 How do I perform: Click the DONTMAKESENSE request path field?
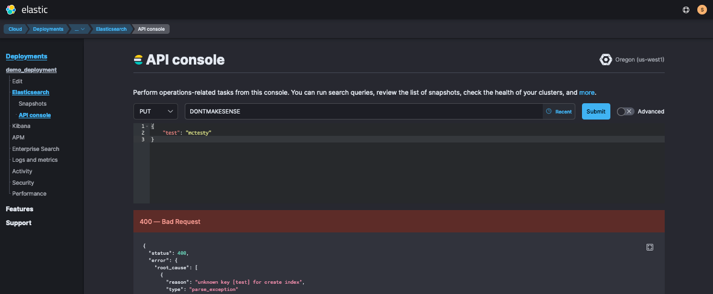pos(362,112)
